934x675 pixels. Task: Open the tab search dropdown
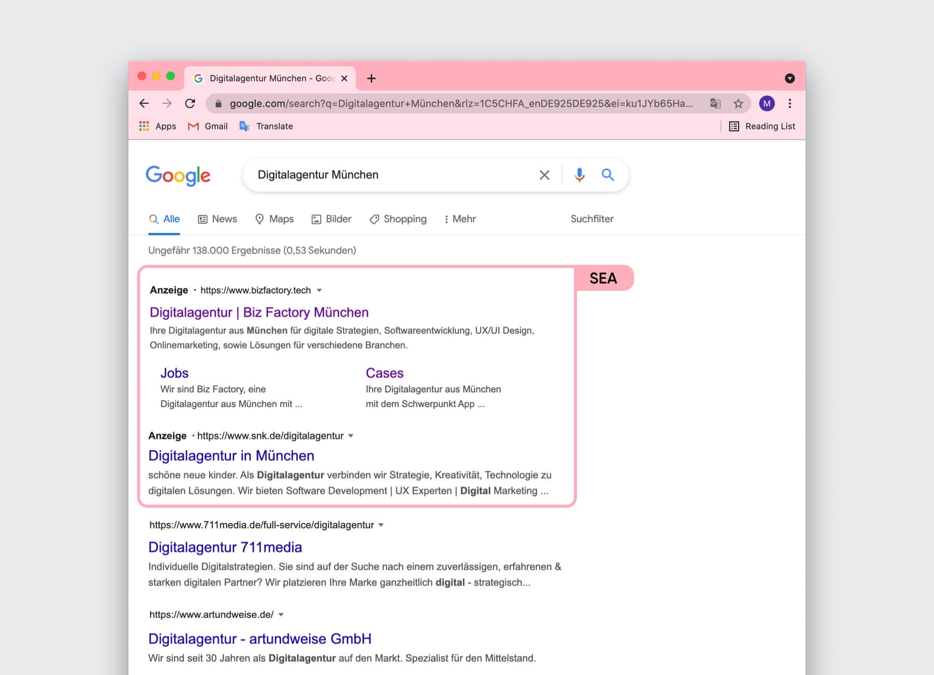point(790,78)
